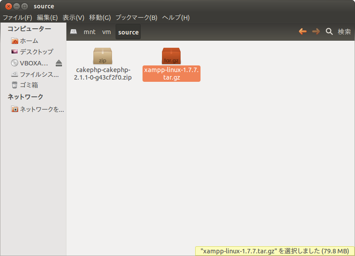
Task: Go to mnt in the path bar
Action: click(x=89, y=32)
